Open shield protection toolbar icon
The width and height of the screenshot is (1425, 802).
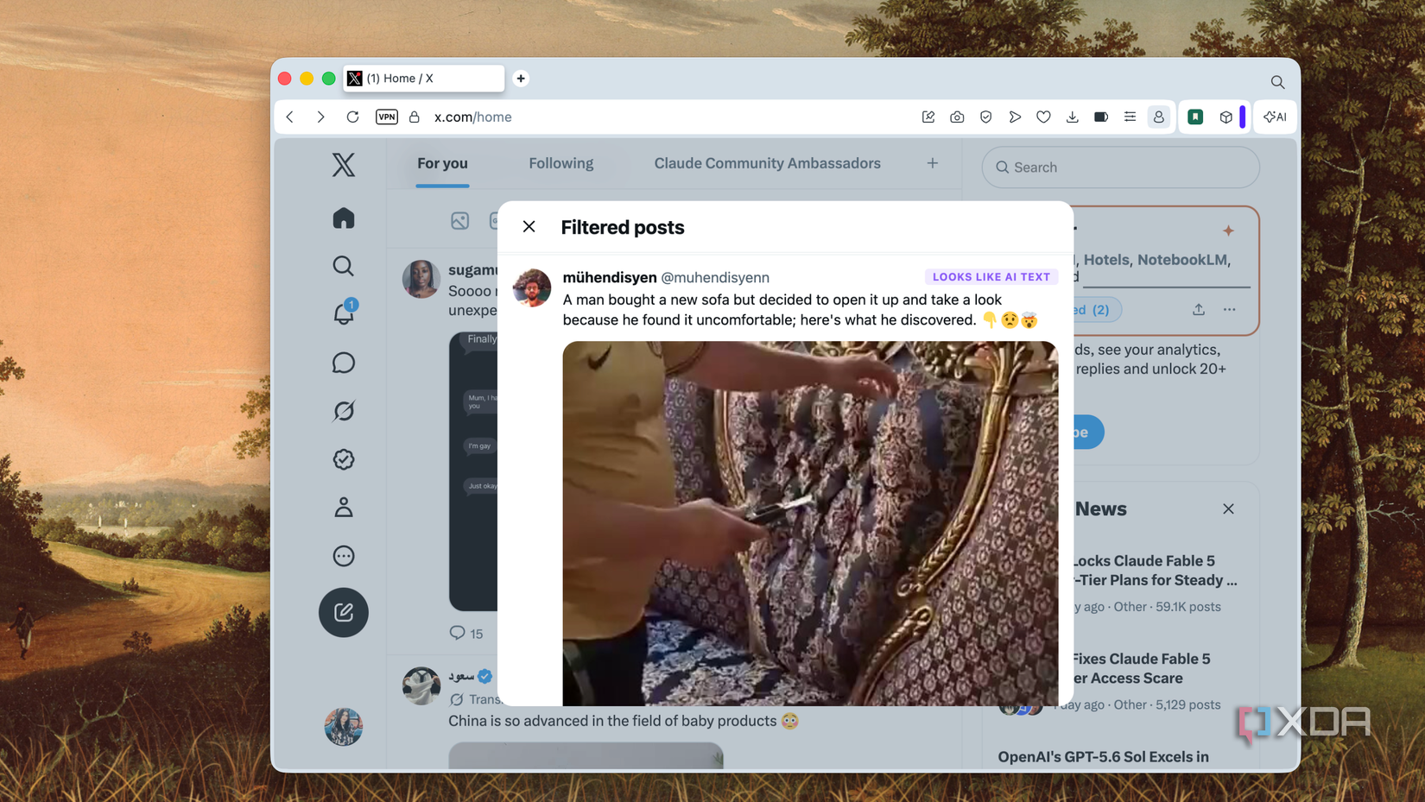pos(986,117)
